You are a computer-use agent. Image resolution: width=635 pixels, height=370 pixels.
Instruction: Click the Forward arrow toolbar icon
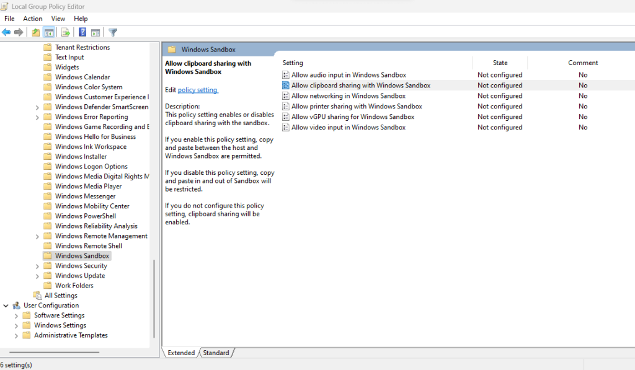click(19, 32)
